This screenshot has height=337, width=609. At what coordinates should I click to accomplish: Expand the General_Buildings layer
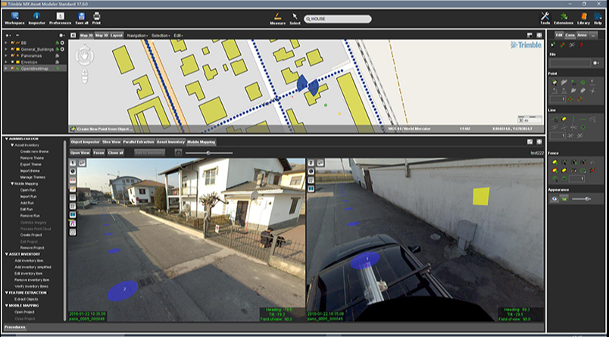6,49
